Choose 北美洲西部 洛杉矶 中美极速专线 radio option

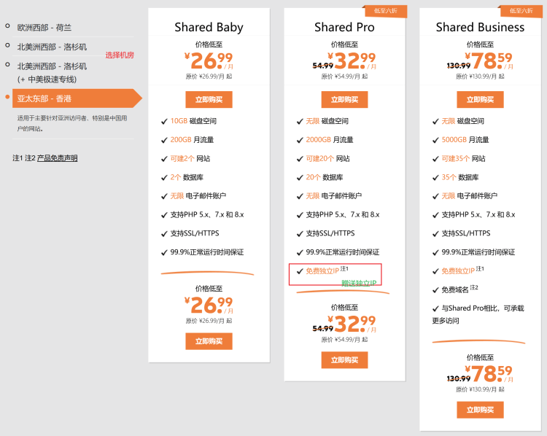point(7,64)
